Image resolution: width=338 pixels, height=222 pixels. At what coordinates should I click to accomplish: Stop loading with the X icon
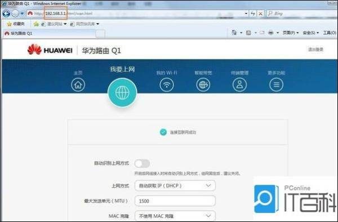(x=261, y=14)
